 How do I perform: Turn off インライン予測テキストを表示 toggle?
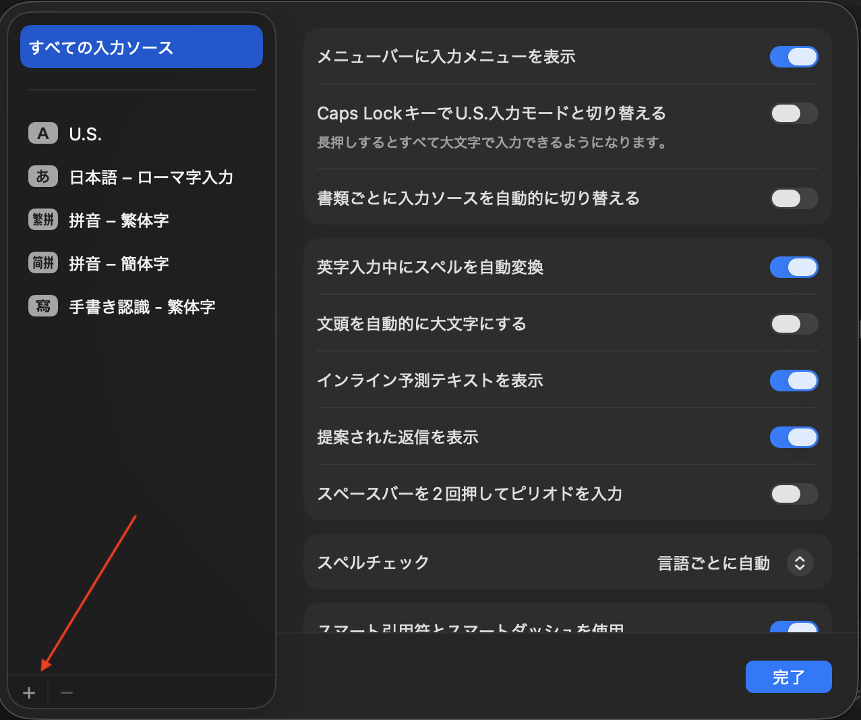[794, 381]
